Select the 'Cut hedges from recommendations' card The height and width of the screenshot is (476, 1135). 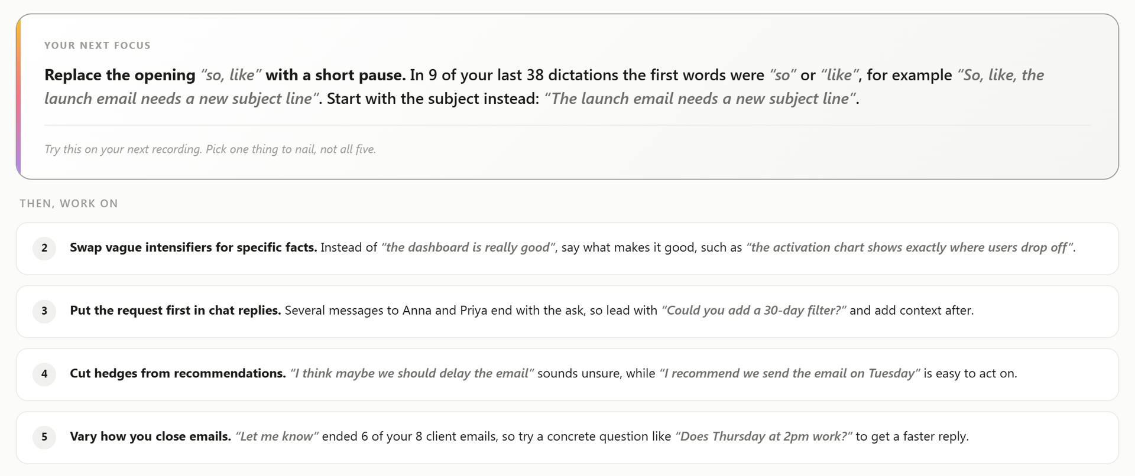coord(567,374)
